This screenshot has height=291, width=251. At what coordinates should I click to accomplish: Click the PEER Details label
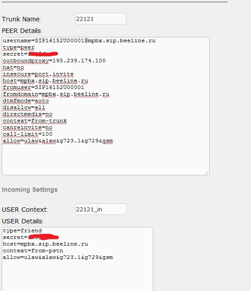[x=22, y=31]
